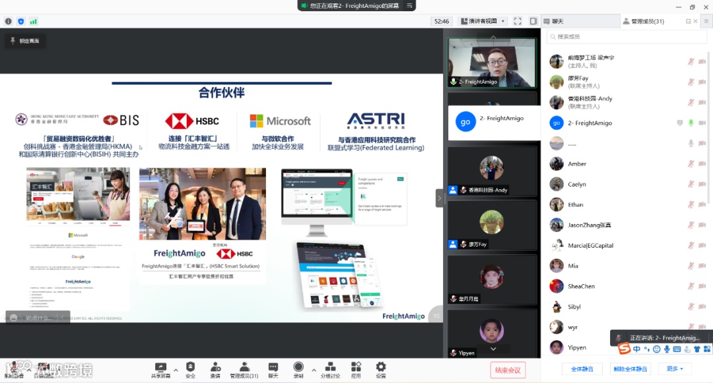Show previous video thumbnails with the up chevron
This screenshot has height=383, width=713.
click(x=493, y=37)
